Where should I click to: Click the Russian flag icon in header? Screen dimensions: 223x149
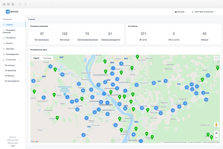(176, 12)
